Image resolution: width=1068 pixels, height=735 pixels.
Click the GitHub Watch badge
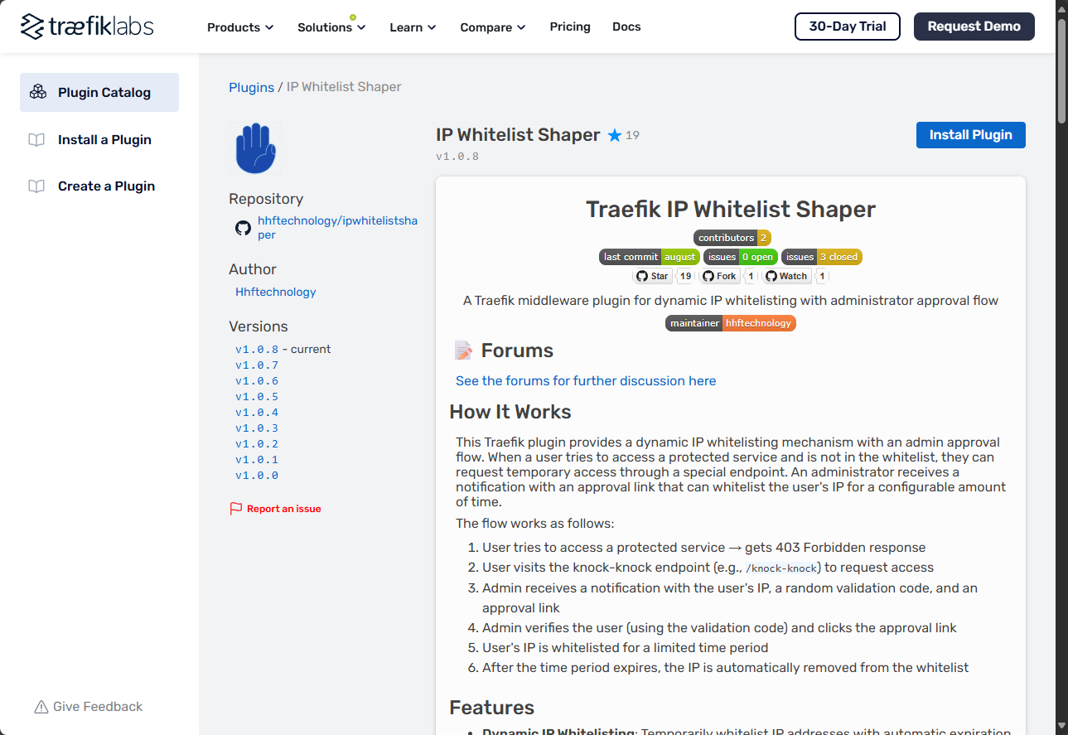click(x=785, y=276)
